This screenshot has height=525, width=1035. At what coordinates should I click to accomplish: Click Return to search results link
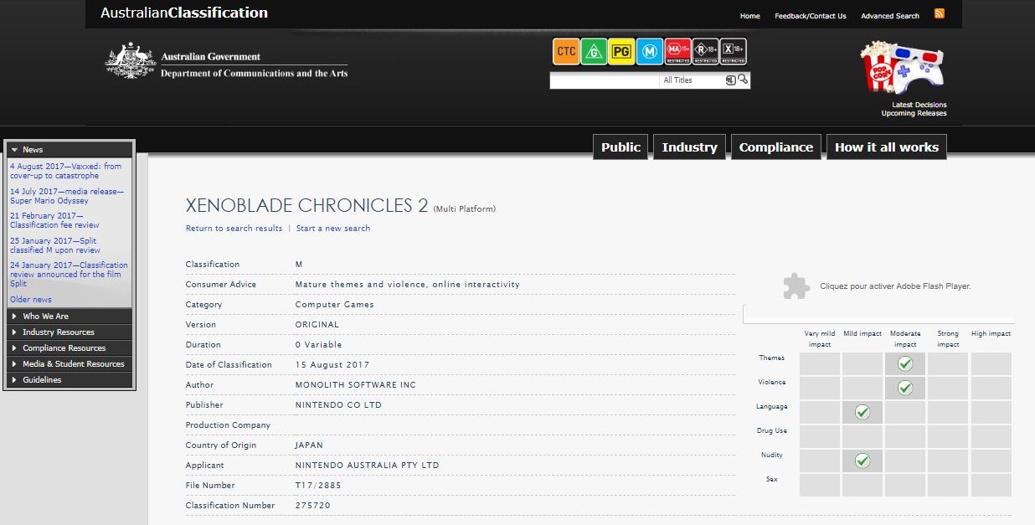coord(234,229)
